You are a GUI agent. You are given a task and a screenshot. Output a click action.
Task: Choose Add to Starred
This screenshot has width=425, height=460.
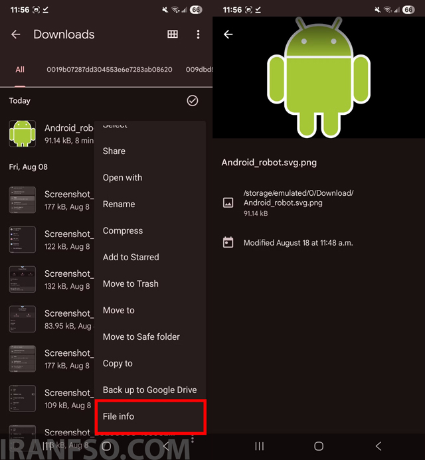click(131, 258)
